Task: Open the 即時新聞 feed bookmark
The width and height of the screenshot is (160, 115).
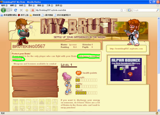Action: click(x=35, y=15)
